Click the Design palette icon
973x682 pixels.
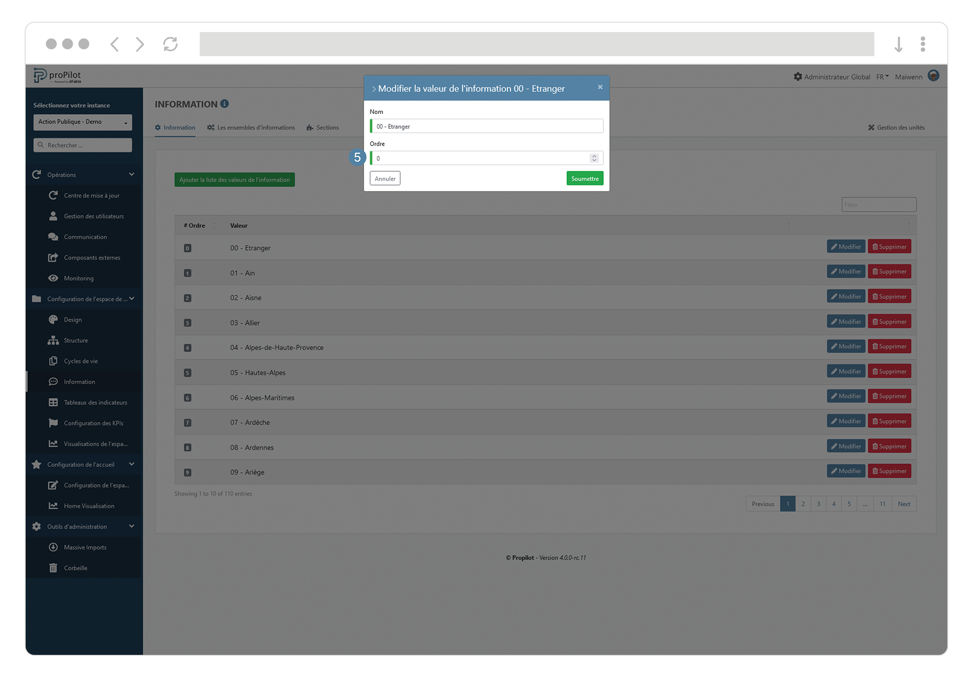point(53,319)
